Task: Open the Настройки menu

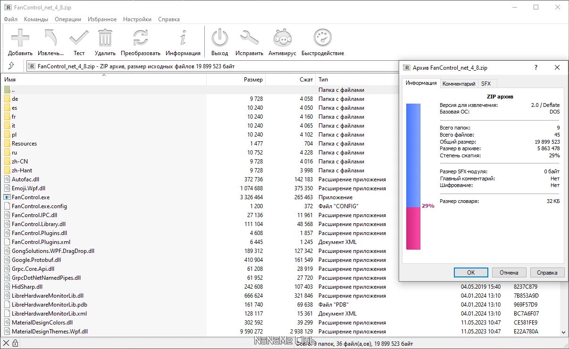Action: coord(137,19)
